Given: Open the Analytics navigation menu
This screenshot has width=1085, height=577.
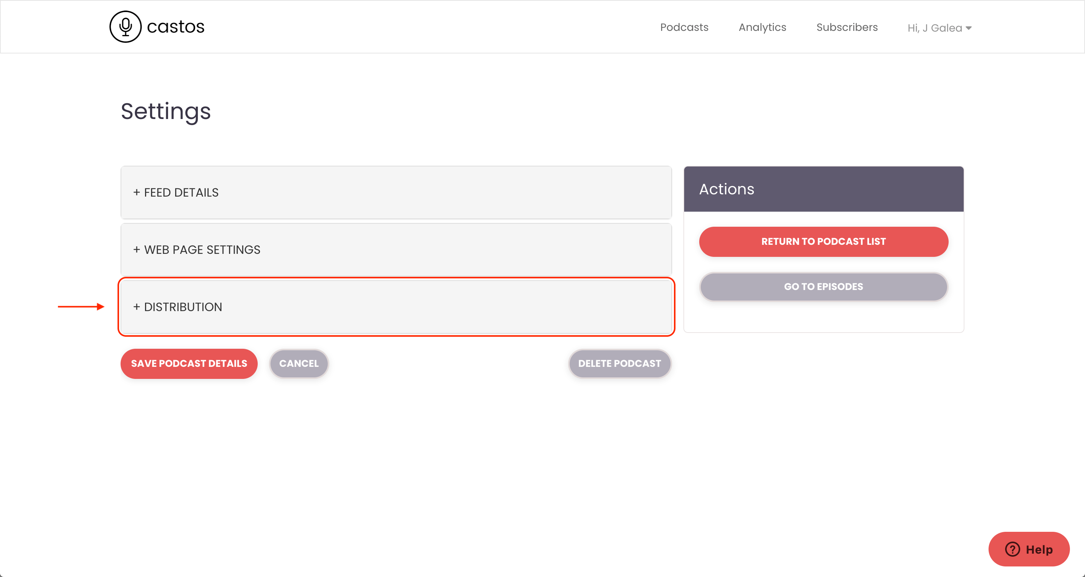Looking at the screenshot, I should point(763,27).
